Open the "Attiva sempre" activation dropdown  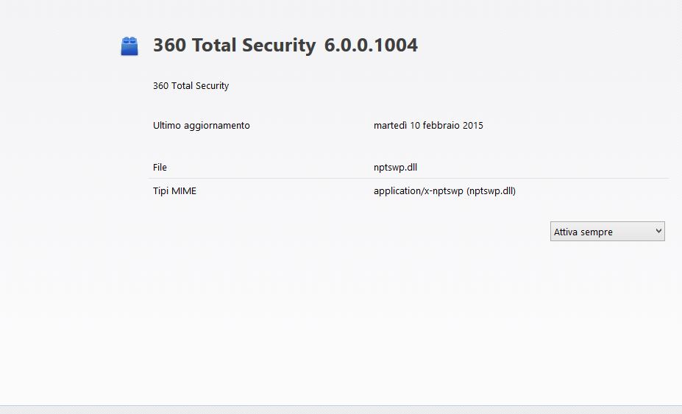[602, 232]
